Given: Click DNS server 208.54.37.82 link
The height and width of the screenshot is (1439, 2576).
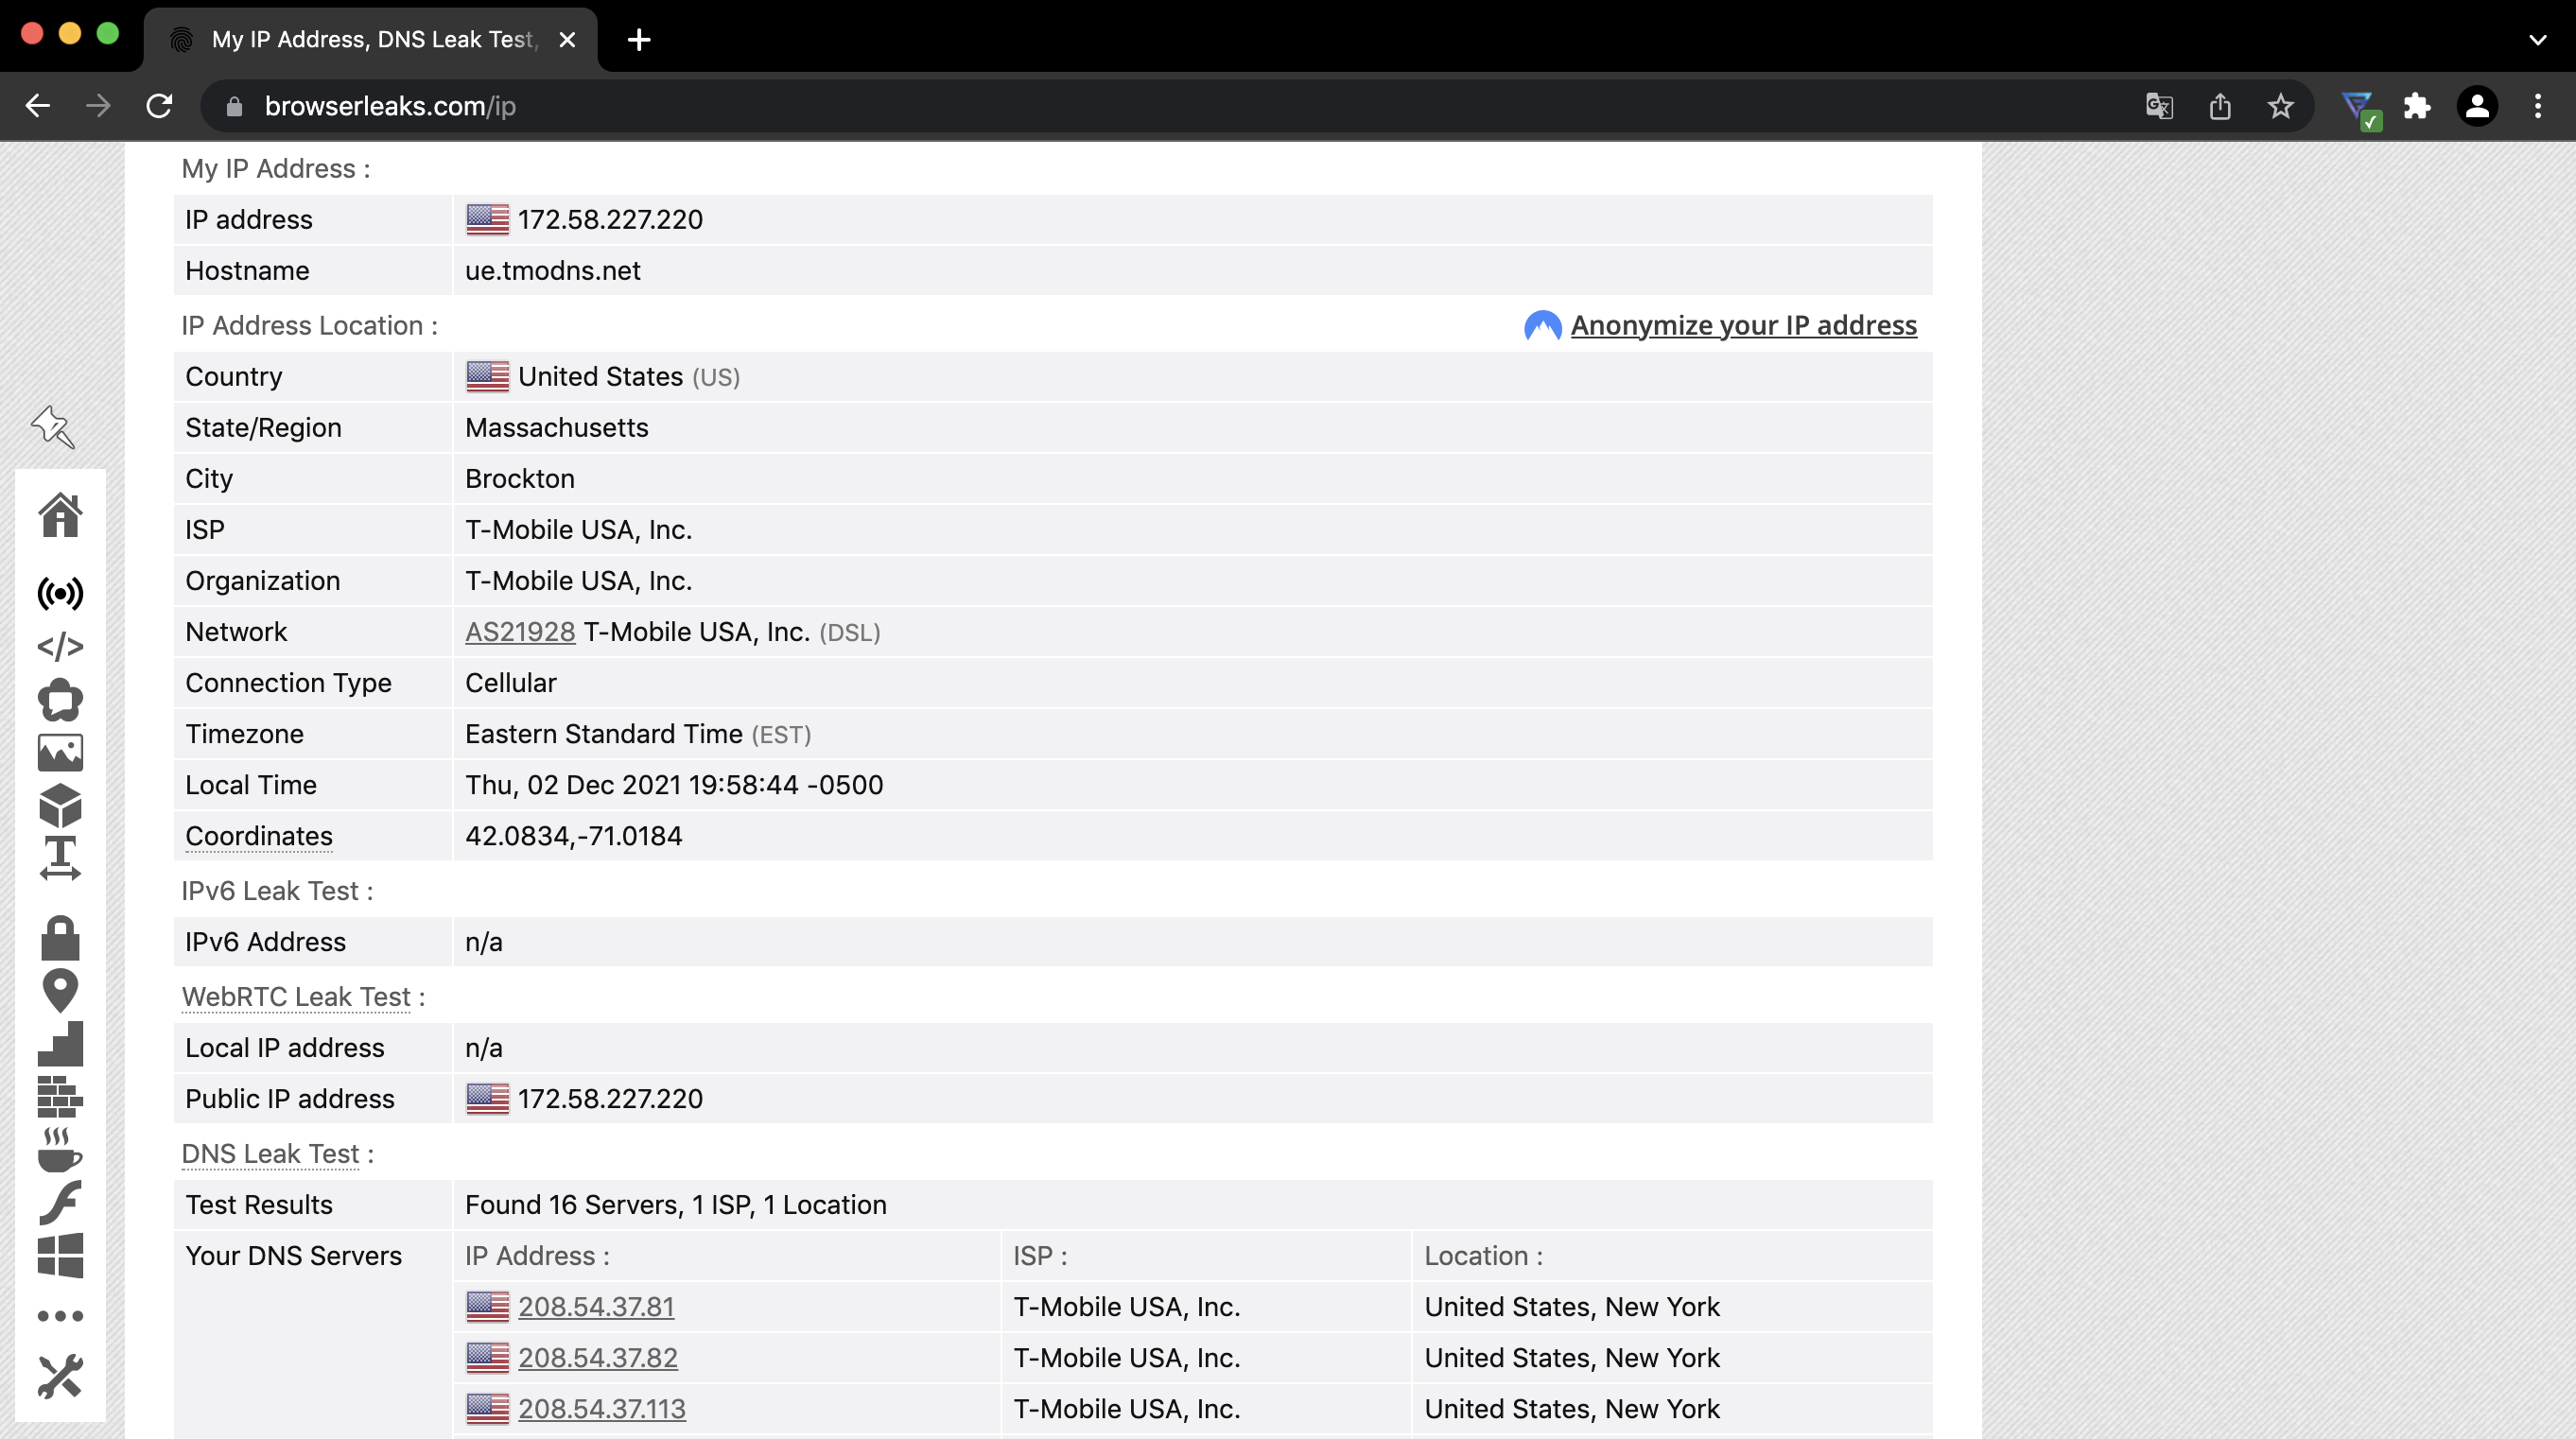Looking at the screenshot, I should click(x=597, y=1358).
